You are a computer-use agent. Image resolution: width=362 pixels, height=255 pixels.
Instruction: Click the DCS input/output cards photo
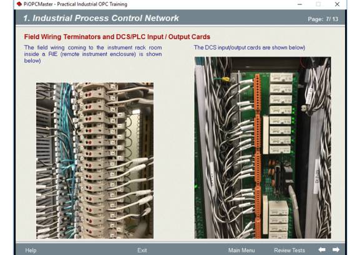coord(263,148)
